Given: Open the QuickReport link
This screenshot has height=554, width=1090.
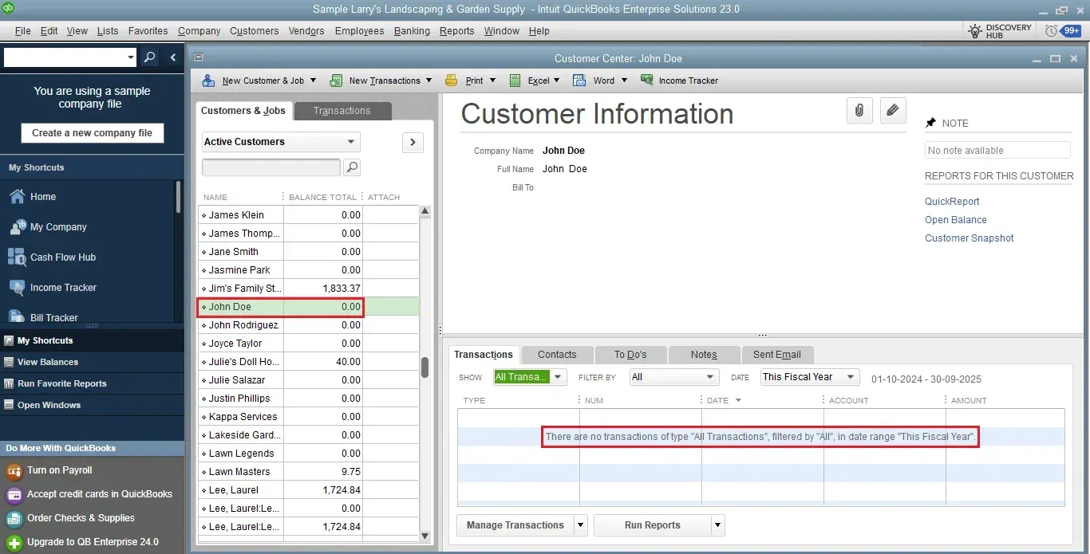Looking at the screenshot, I should coord(952,202).
